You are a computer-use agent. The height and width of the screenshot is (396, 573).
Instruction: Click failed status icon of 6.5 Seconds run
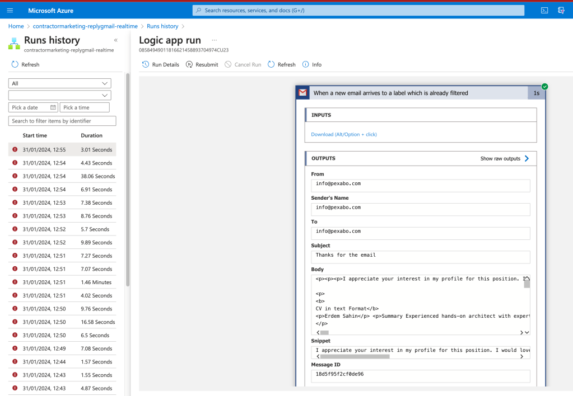click(x=15, y=335)
